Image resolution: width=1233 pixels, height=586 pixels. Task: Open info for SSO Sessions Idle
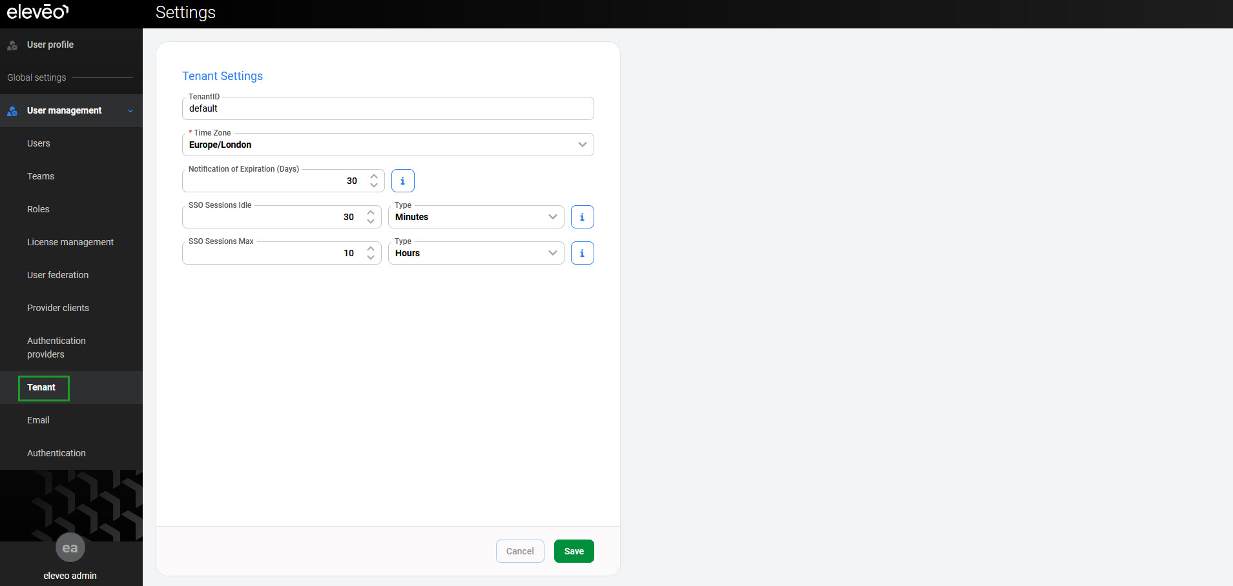[582, 217]
